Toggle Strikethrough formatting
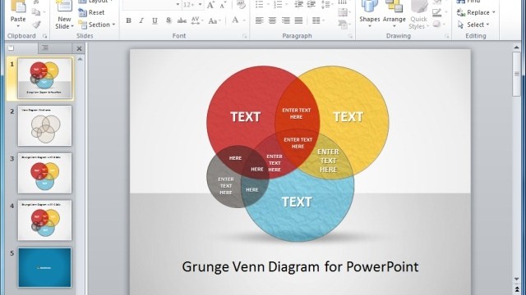The width and height of the screenshot is (526, 295). coord(182,20)
